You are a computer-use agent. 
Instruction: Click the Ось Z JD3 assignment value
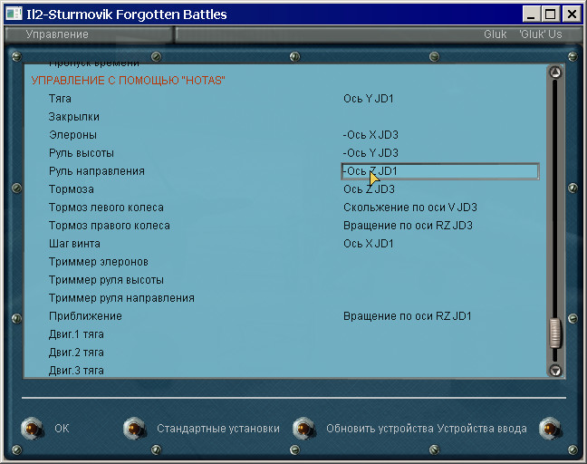coord(369,189)
